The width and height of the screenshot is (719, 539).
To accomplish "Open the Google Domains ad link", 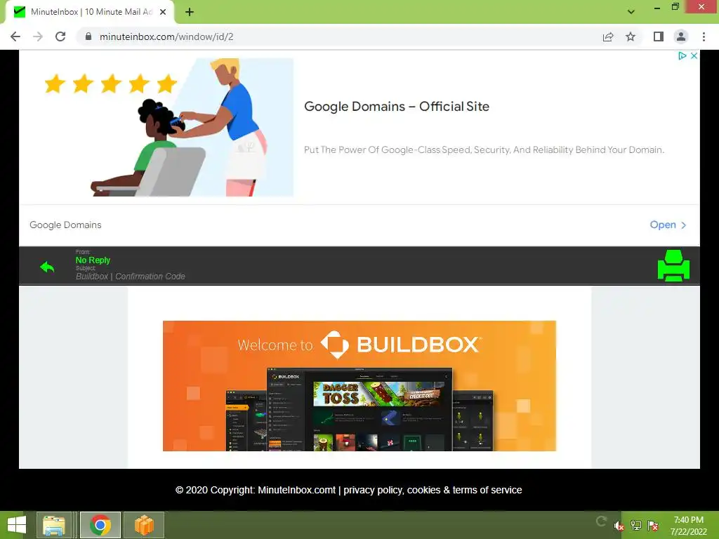I will 668,225.
